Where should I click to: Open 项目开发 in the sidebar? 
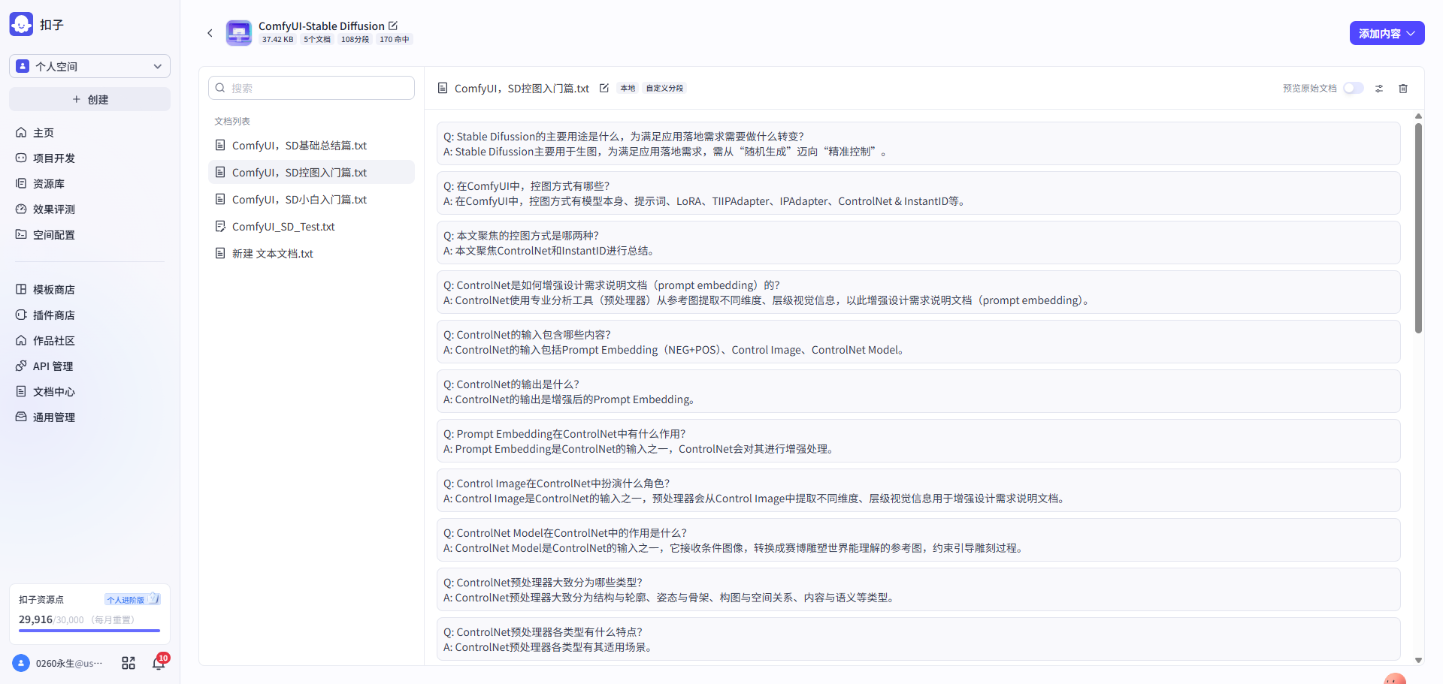click(53, 158)
